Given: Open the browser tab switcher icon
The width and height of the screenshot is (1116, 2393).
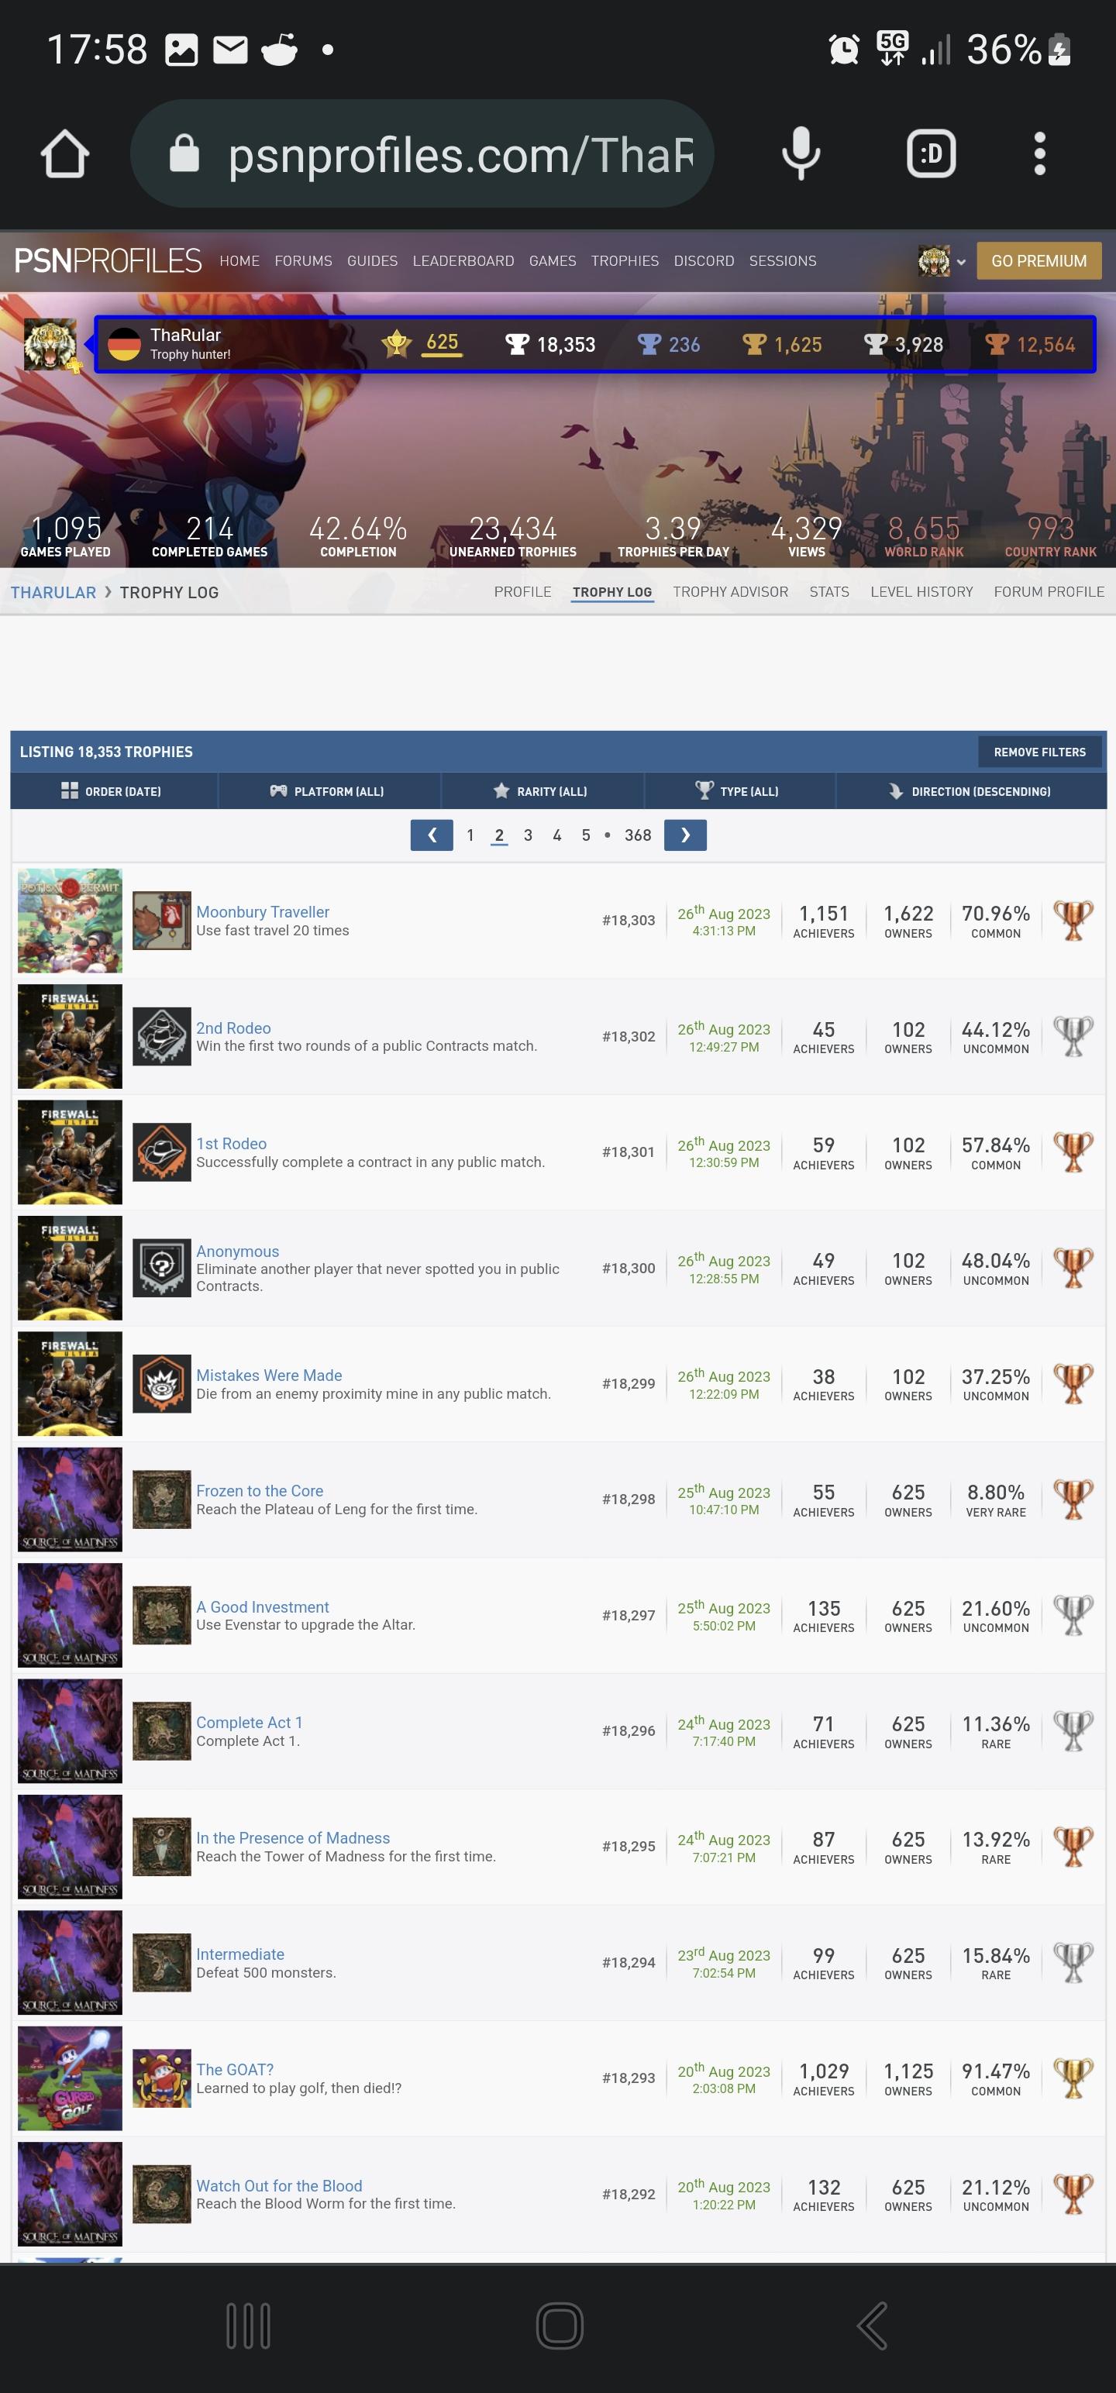Looking at the screenshot, I should (931, 154).
